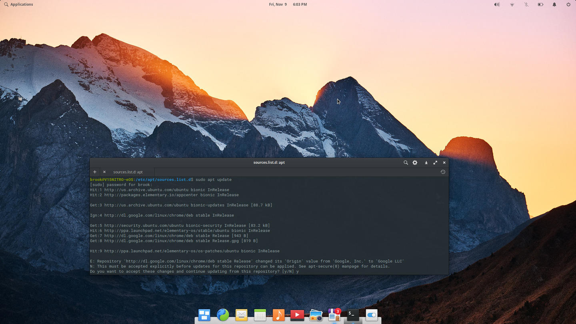Open the Bluetooth indicator

(526, 4)
